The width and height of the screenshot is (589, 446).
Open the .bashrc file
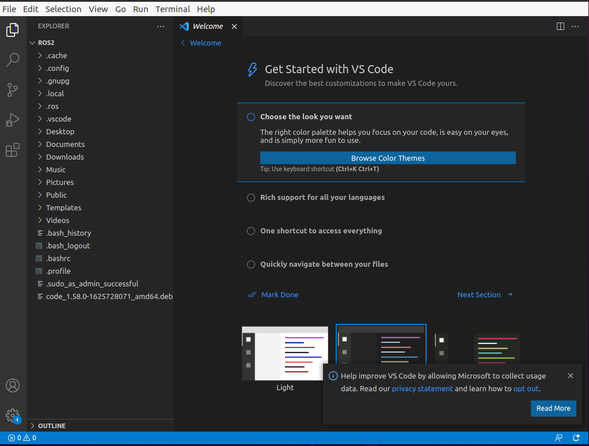pos(58,259)
